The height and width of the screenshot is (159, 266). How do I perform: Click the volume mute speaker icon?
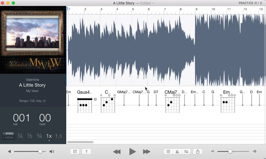click(10, 152)
